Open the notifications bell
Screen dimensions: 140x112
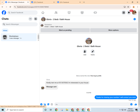point(129,13)
